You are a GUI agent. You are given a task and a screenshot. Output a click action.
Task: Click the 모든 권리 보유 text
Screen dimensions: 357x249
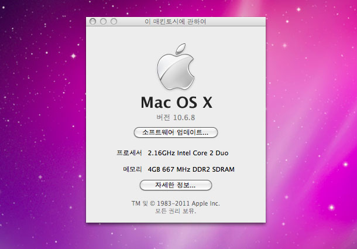[x=176, y=211]
